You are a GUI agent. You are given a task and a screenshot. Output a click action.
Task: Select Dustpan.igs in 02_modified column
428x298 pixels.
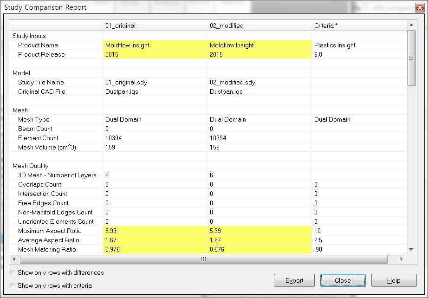tap(259, 92)
